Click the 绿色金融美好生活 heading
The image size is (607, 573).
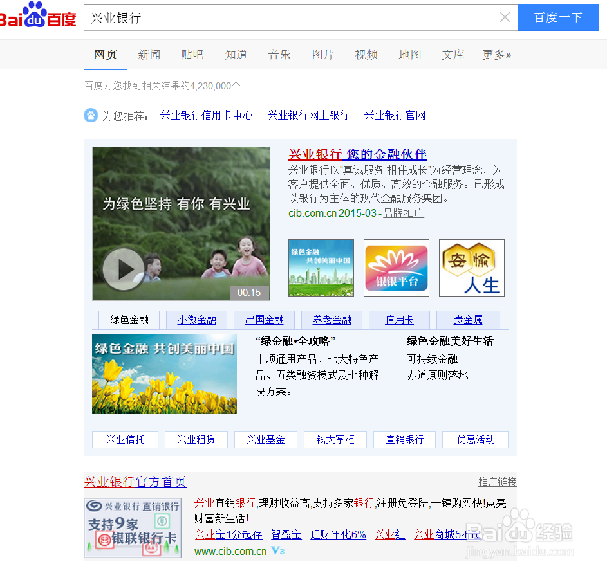pos(450,341)
